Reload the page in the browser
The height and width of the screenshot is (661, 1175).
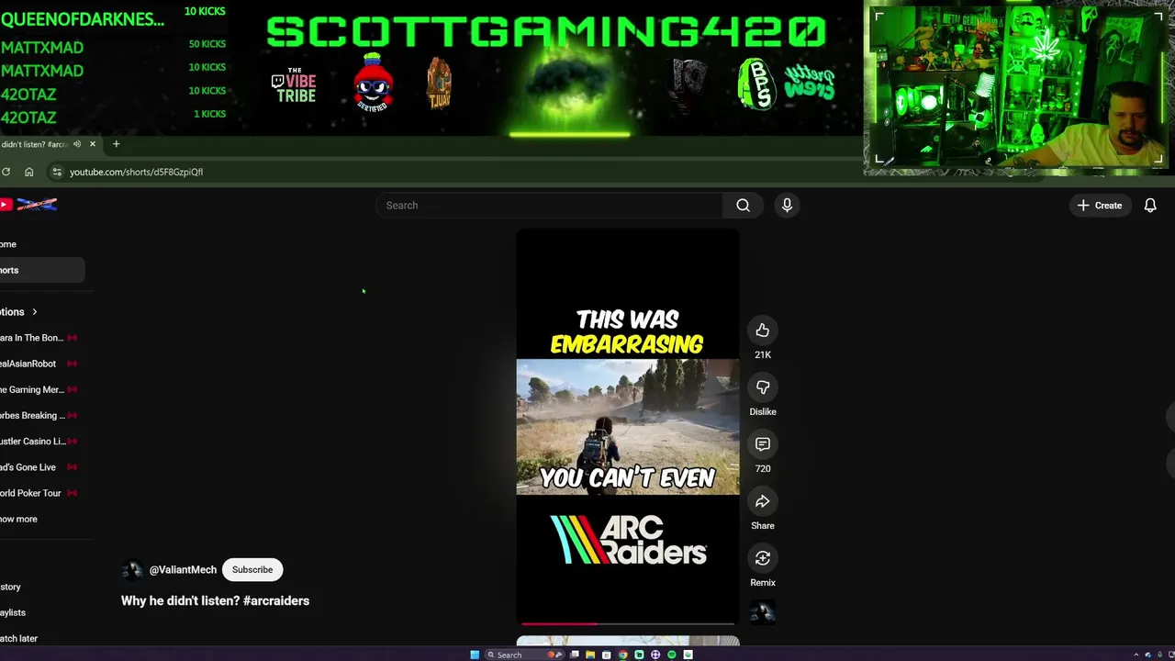click(6, 172)
